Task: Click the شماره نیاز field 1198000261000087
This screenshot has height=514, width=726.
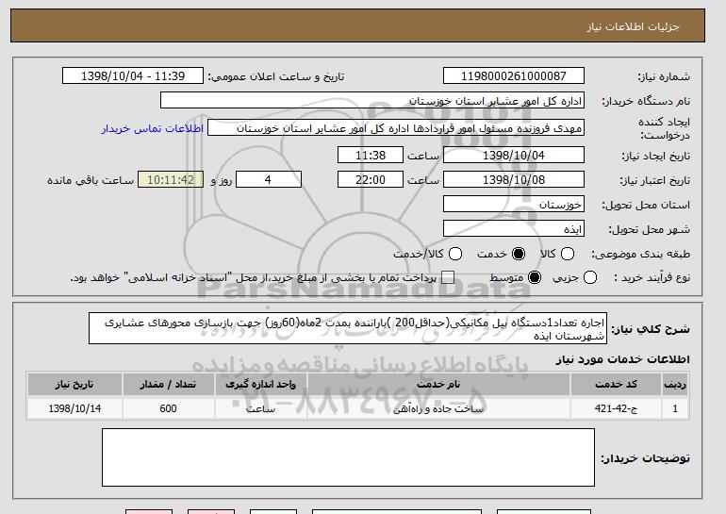Action: 514,76
